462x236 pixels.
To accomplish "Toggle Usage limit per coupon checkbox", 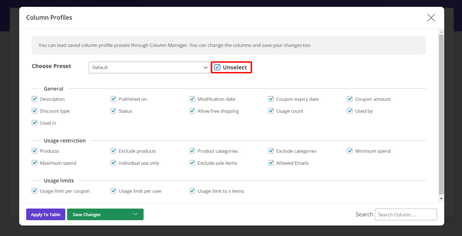I will [34, 191].
